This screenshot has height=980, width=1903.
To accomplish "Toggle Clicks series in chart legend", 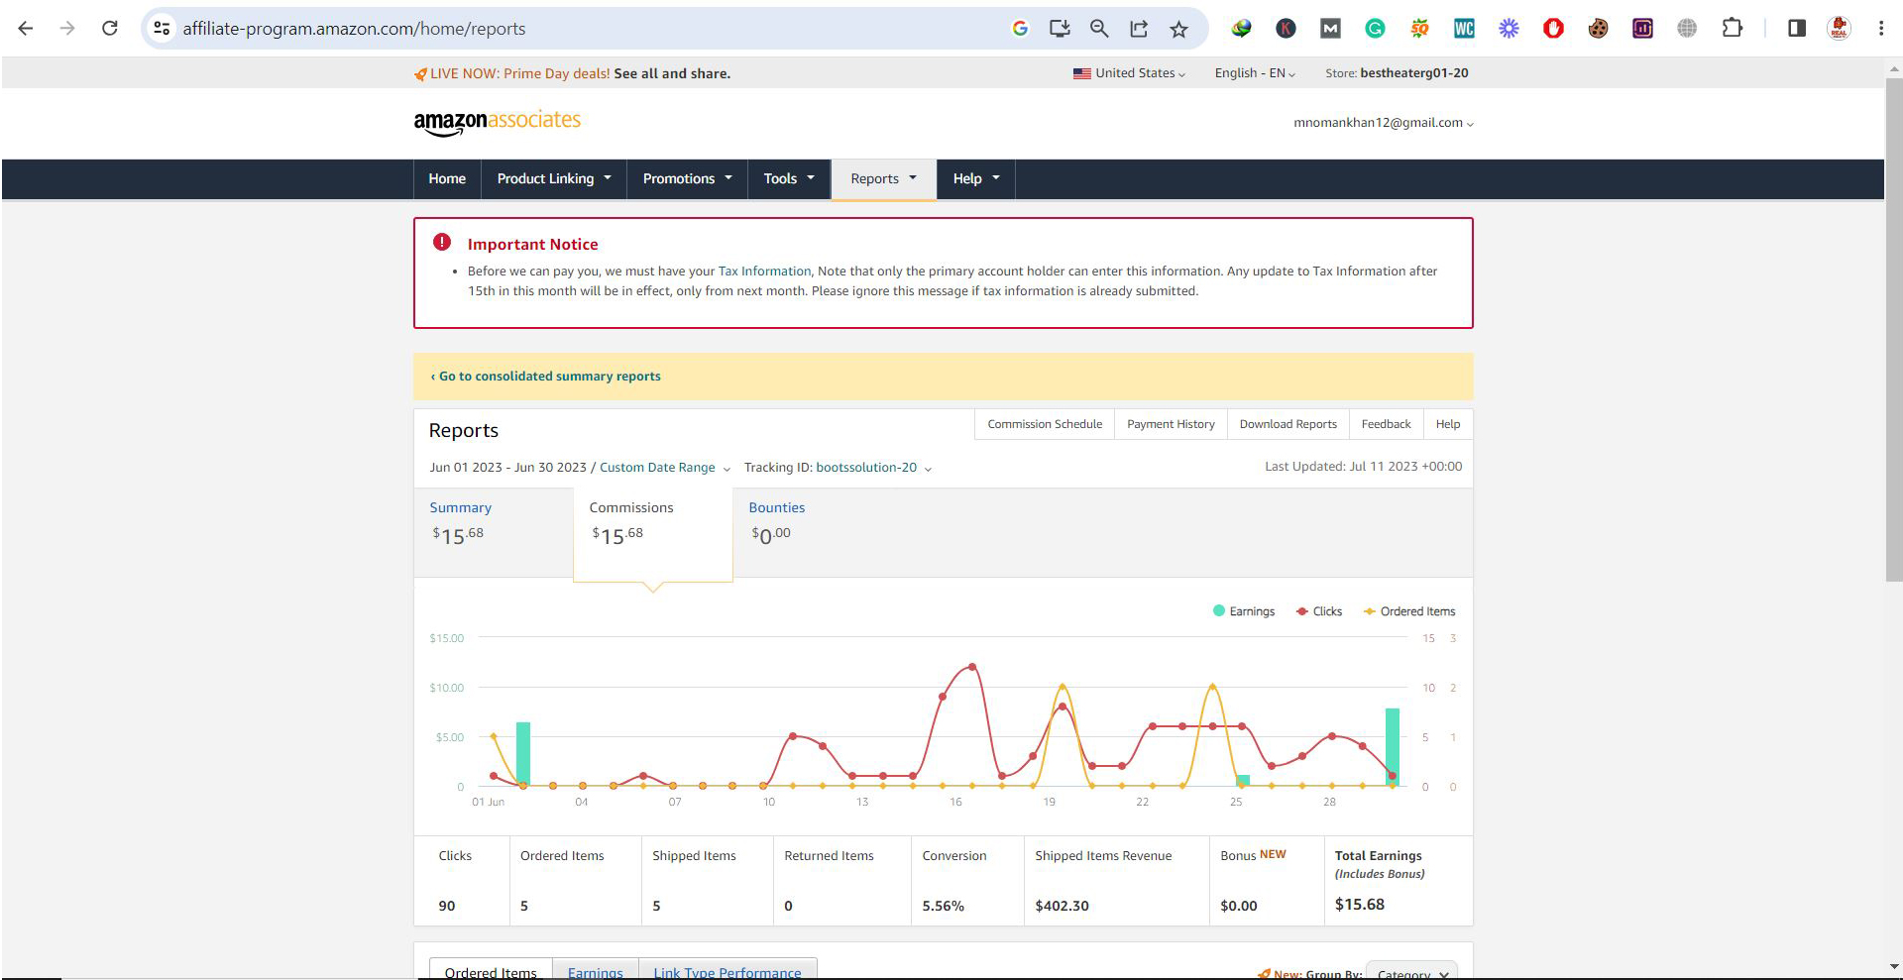I will (x=1319, y=611).
